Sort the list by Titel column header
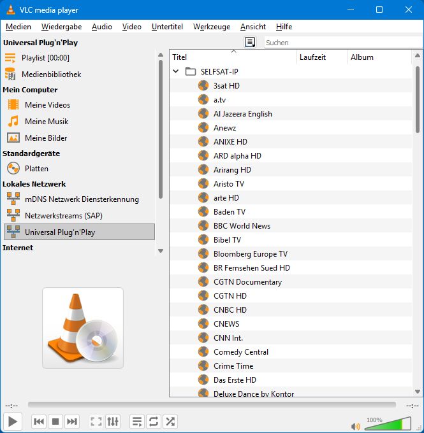Screen dimensions: 424x433 [x=233, y=57]
